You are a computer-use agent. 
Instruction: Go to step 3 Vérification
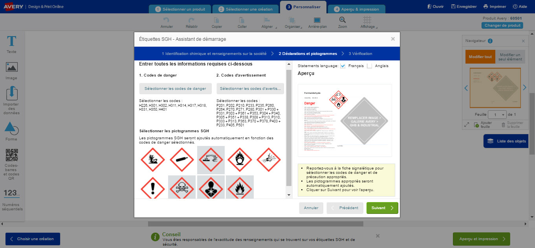coord(360,53)
